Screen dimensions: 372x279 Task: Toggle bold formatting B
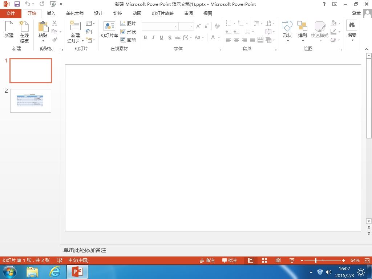(145, 37)
